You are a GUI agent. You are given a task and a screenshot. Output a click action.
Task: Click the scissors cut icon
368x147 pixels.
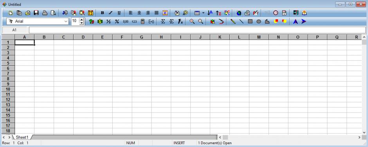[x=65, y=13]
